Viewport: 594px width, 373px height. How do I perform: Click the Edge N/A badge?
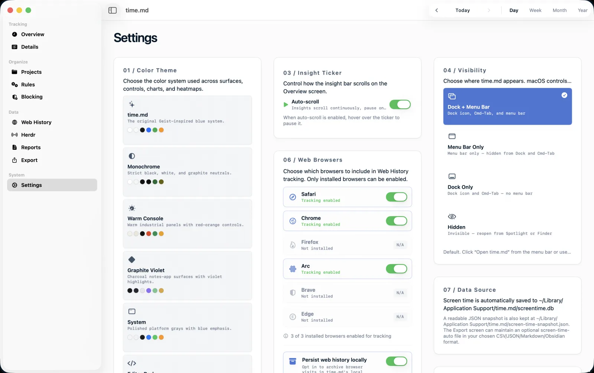400,317
